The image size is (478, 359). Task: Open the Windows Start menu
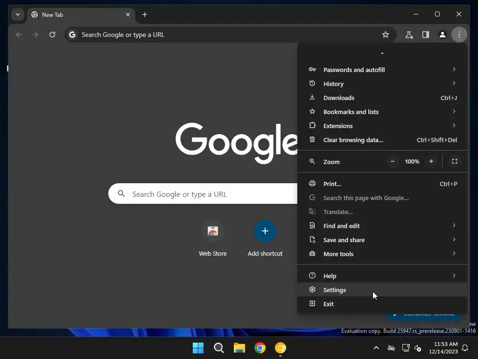click(x=198, y=348)
